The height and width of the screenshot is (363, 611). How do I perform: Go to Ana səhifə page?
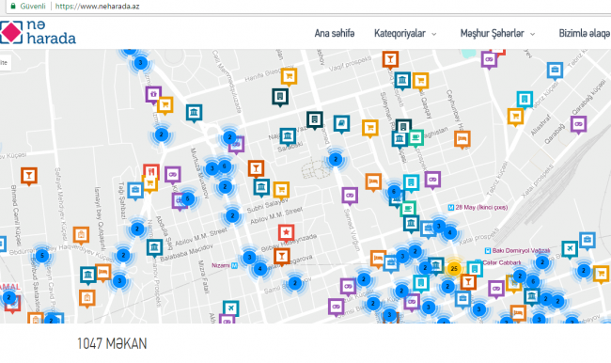pyautogui.click(x=335, y=34)
